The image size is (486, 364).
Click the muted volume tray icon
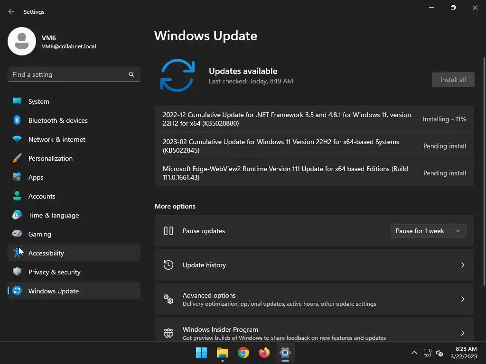(439, 353)
